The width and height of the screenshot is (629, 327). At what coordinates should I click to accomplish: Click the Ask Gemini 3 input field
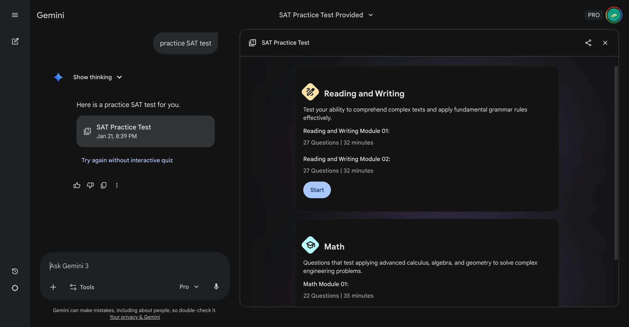[135, 266]
